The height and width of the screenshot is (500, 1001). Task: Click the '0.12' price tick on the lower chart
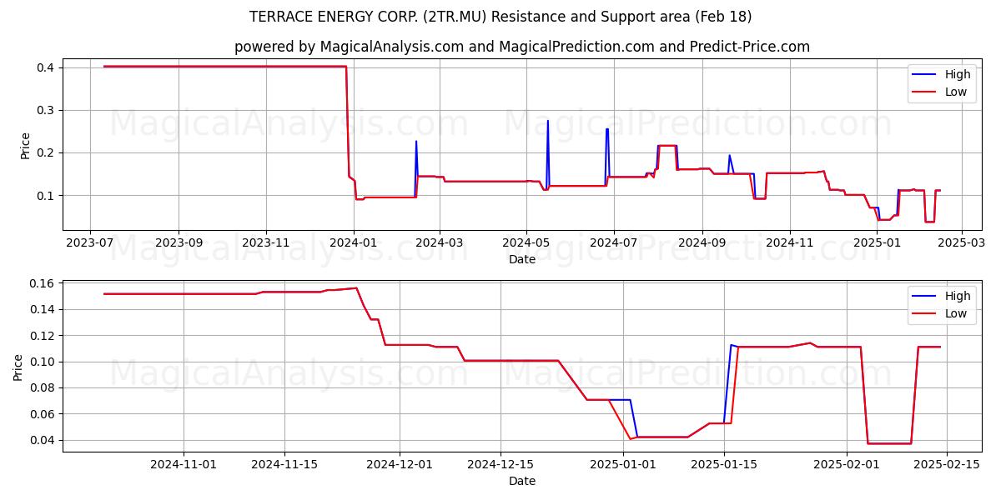pyautogui.click(x=43, y=336)
